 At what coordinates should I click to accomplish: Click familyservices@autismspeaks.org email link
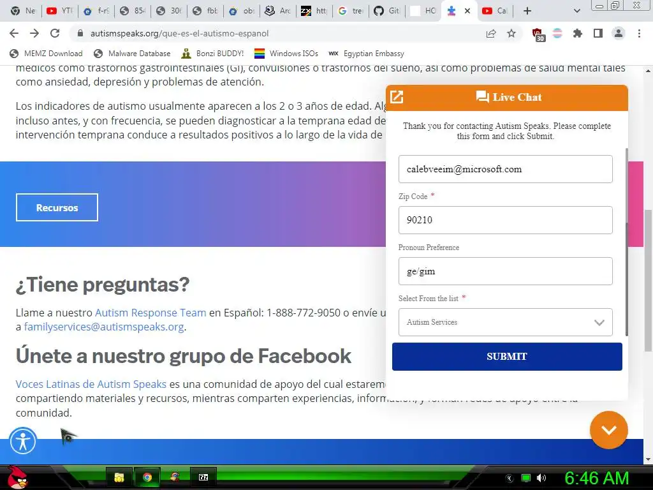coord(104,327)
